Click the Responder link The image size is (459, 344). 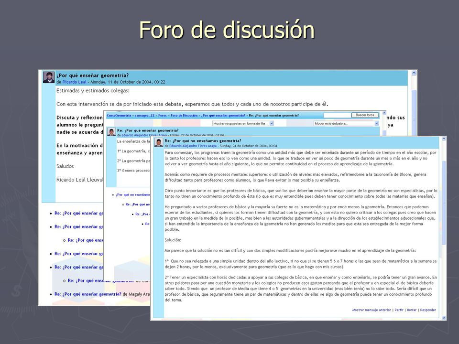point(428,310)
